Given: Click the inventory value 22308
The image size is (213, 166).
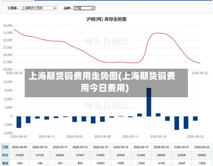Looking at the screenshot, I should click(181, 155).
